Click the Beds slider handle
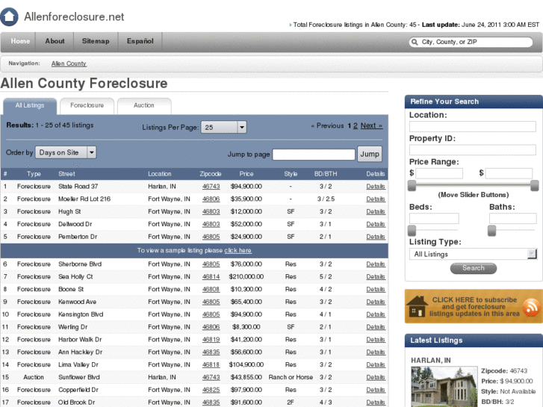 click(x=412, y=231)
